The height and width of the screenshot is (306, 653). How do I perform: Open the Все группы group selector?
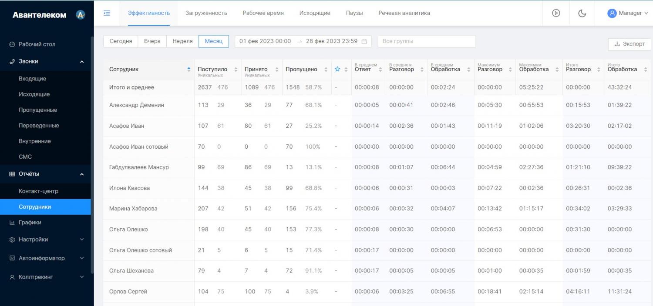tap(426, 41)
